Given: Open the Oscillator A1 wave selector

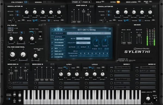Looking at the screenshot, I should (x=35, y=21).
